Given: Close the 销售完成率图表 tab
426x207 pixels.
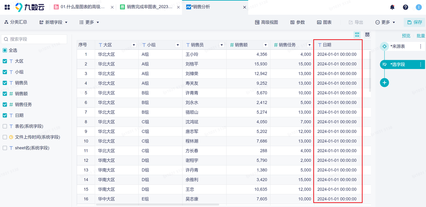Looking at the screenshot, I should pos(178,7).
